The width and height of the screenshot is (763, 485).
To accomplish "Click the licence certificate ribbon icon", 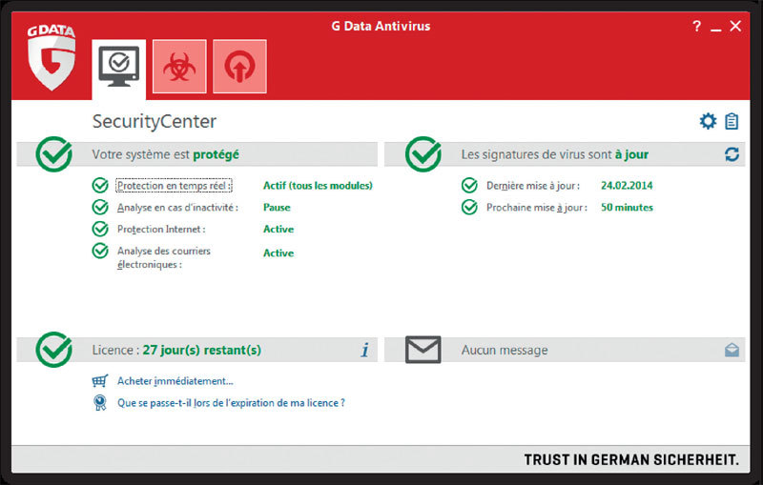I will (100, 403).
